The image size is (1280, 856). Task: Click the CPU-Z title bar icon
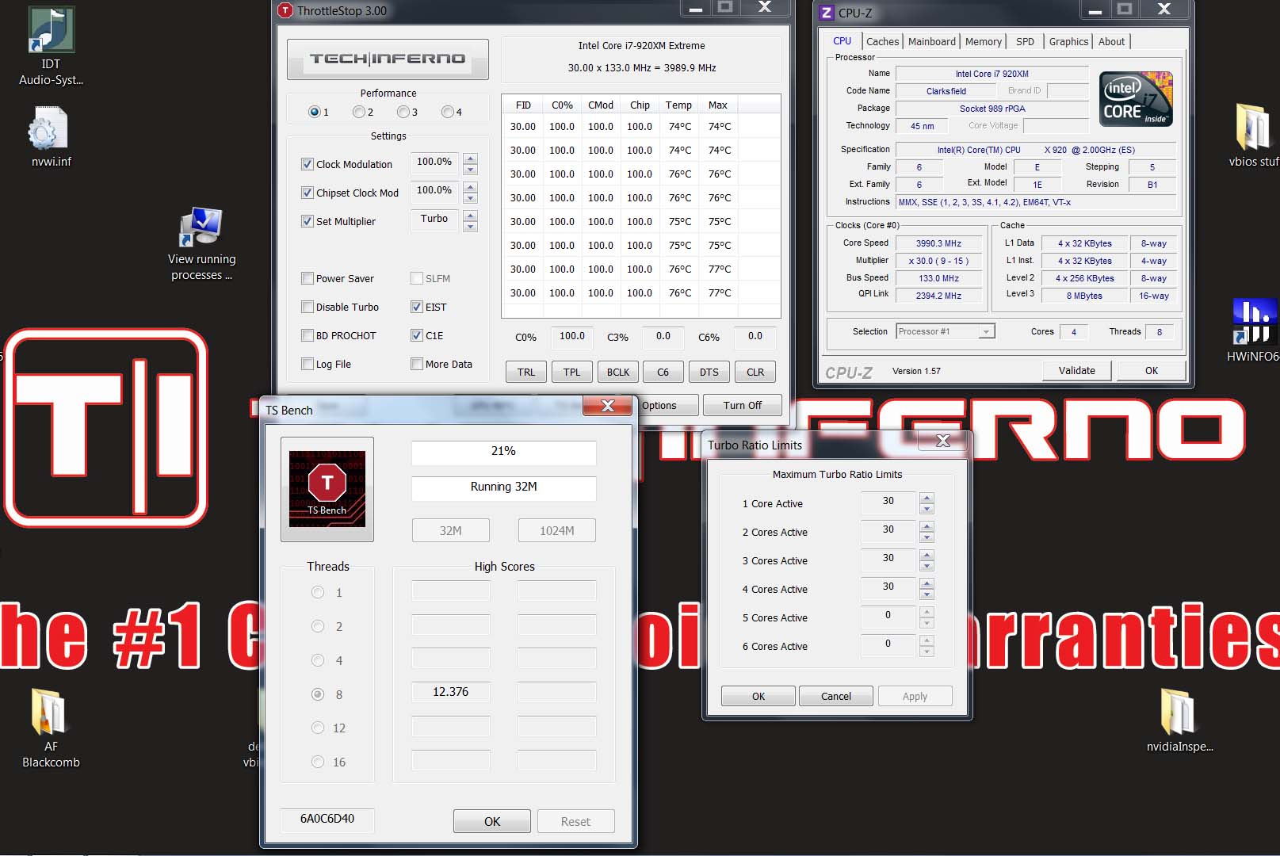pos(827,13)
